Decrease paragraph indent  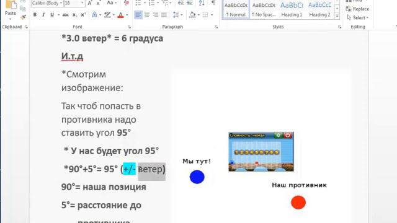pyautogui.click(x=181, y=3)
